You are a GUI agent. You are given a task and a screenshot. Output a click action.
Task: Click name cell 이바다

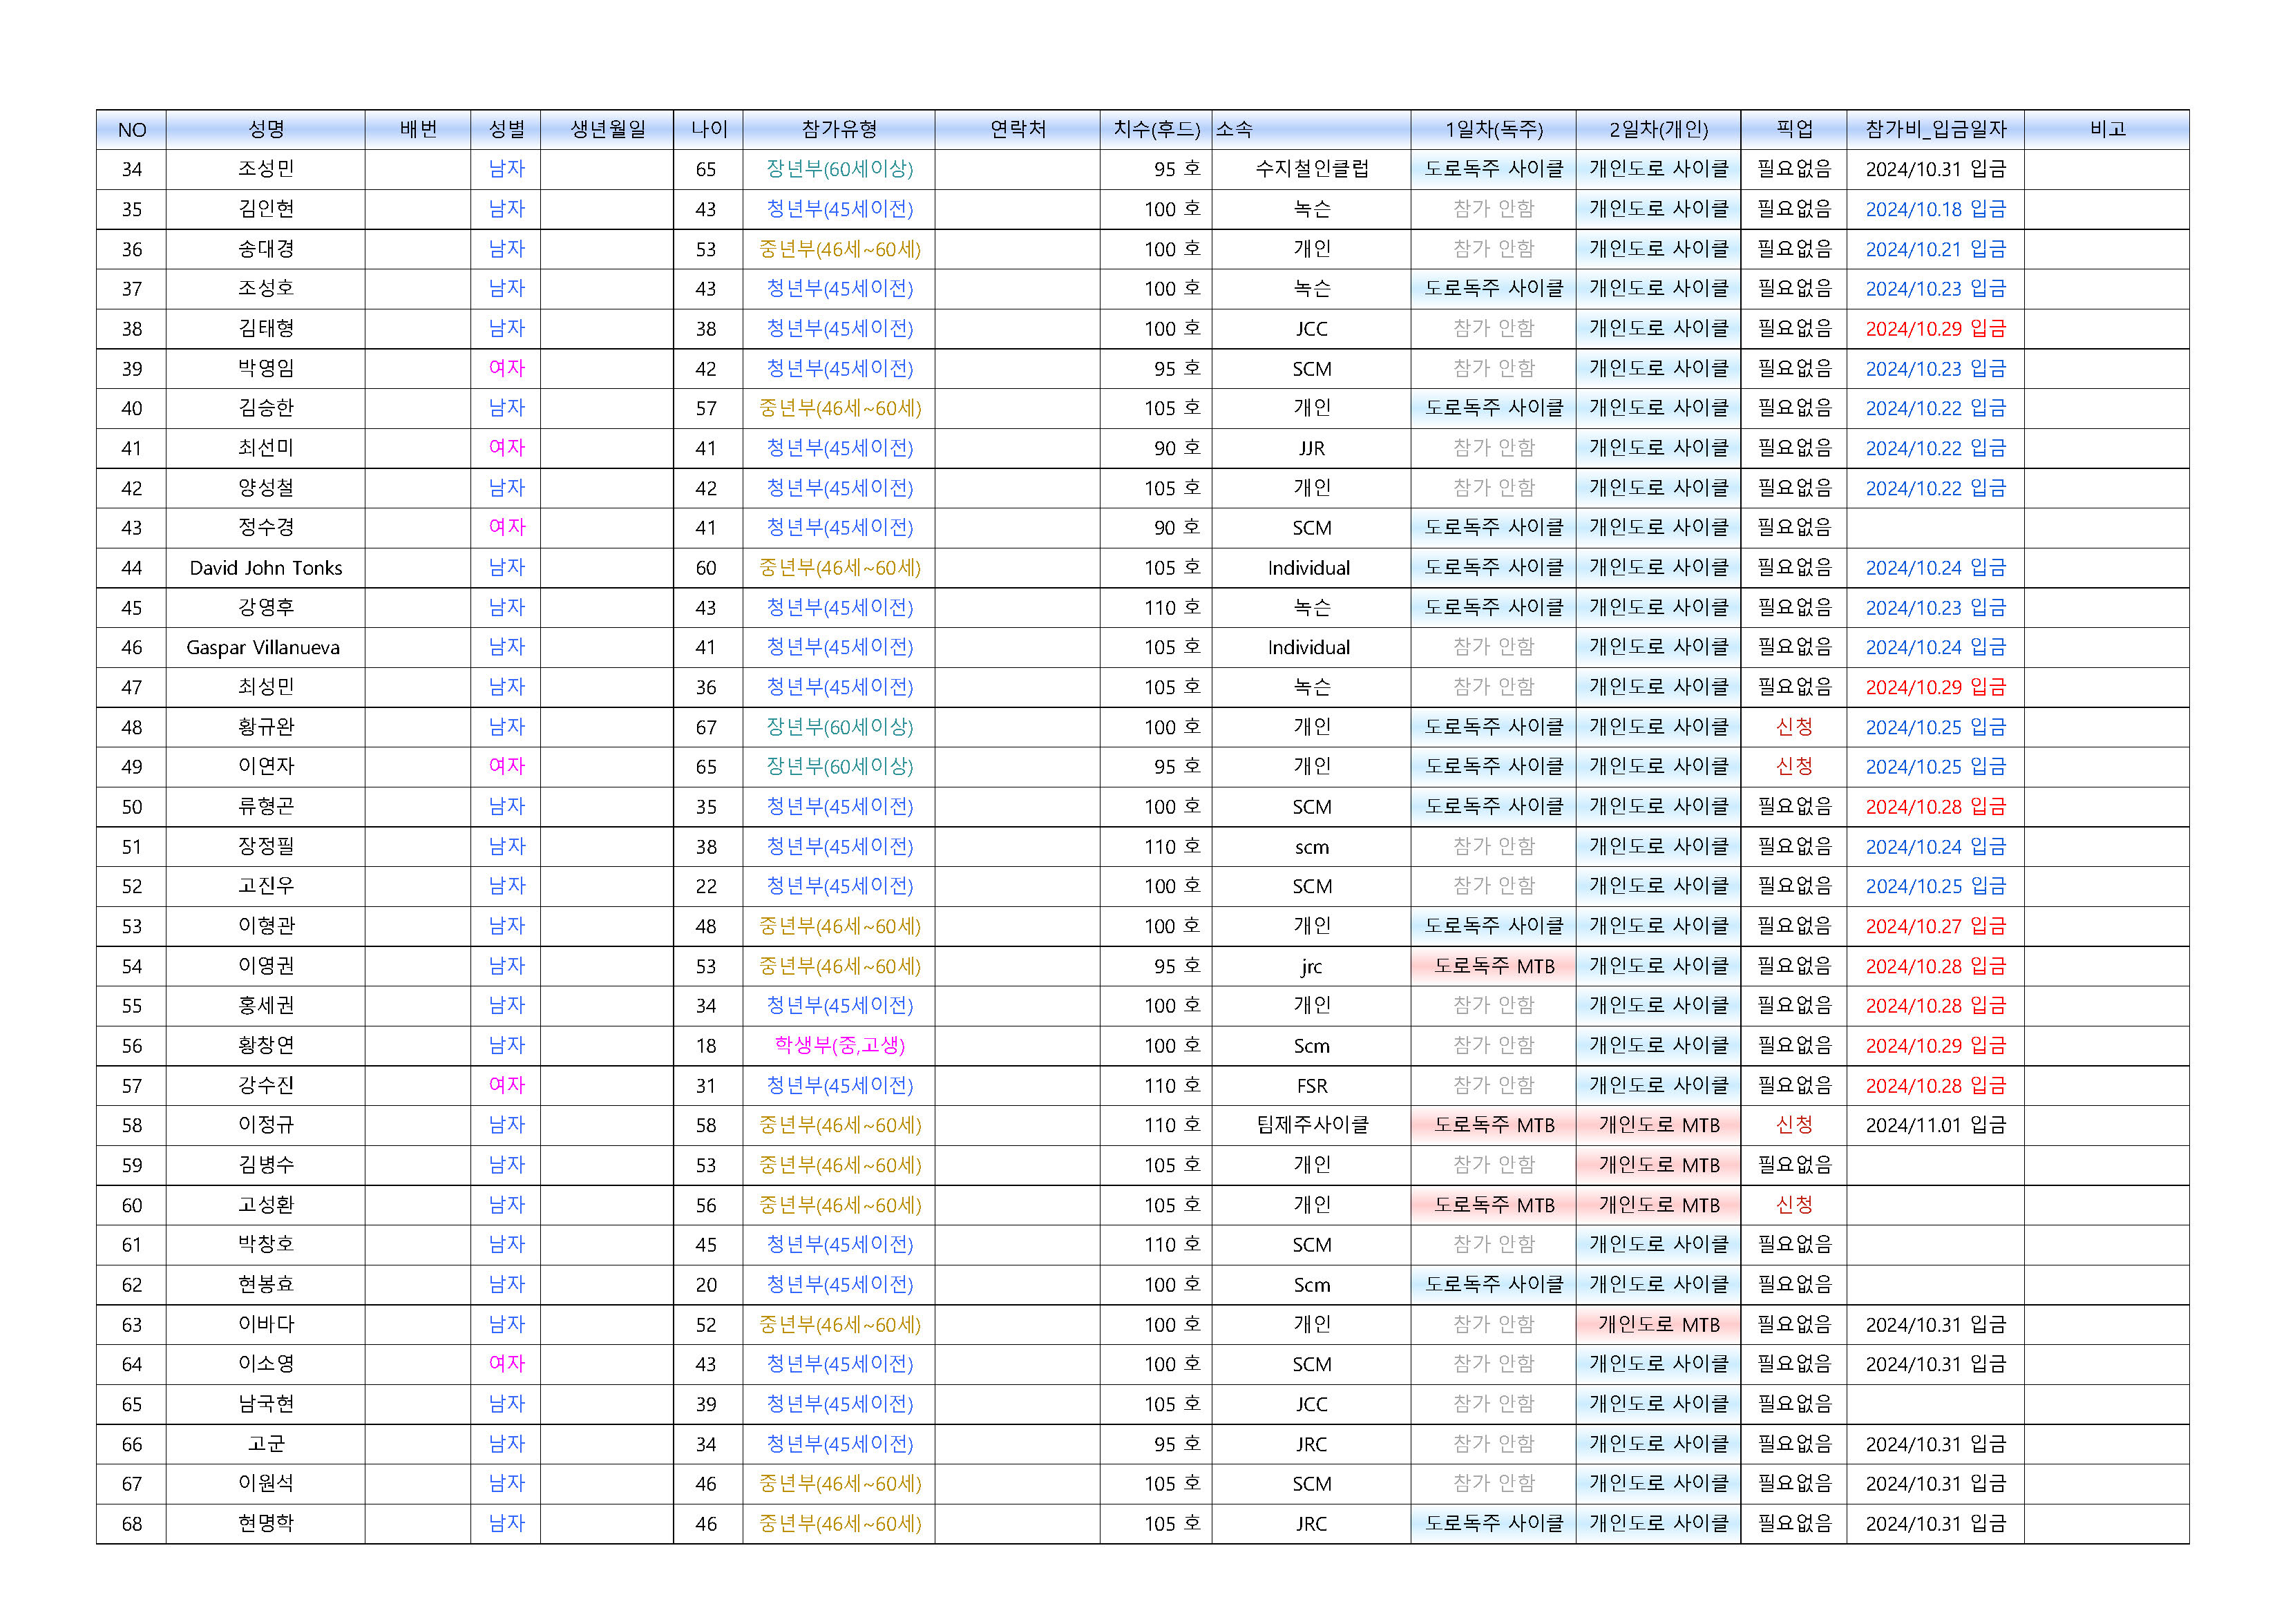pos(266,1324)
